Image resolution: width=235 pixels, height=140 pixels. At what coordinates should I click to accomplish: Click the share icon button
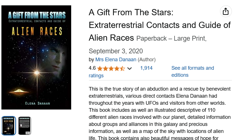coord(226,11)
